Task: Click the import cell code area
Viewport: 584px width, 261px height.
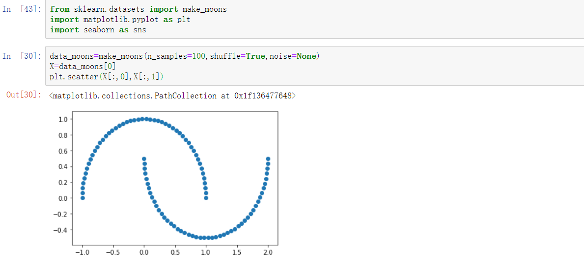Action: click(314, 20)
